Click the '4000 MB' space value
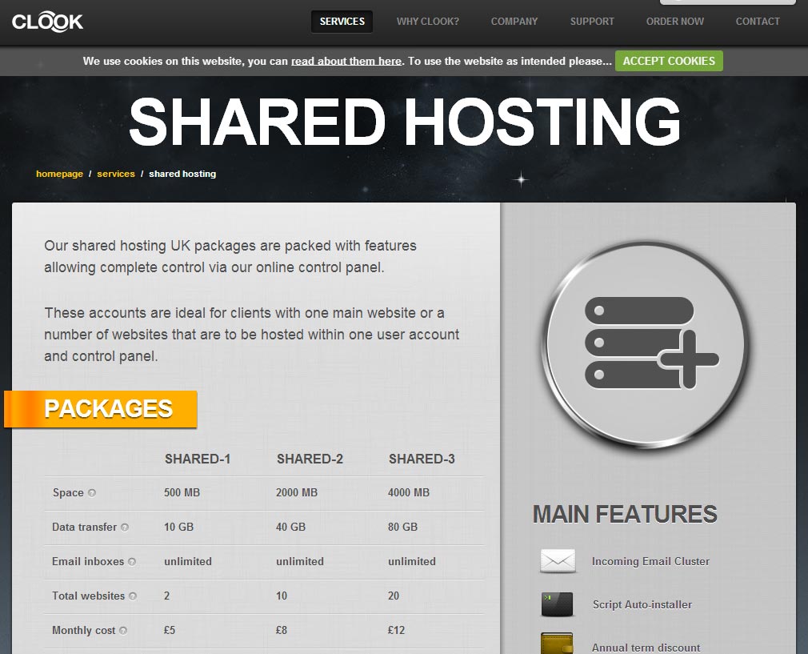 click(409, 492)
